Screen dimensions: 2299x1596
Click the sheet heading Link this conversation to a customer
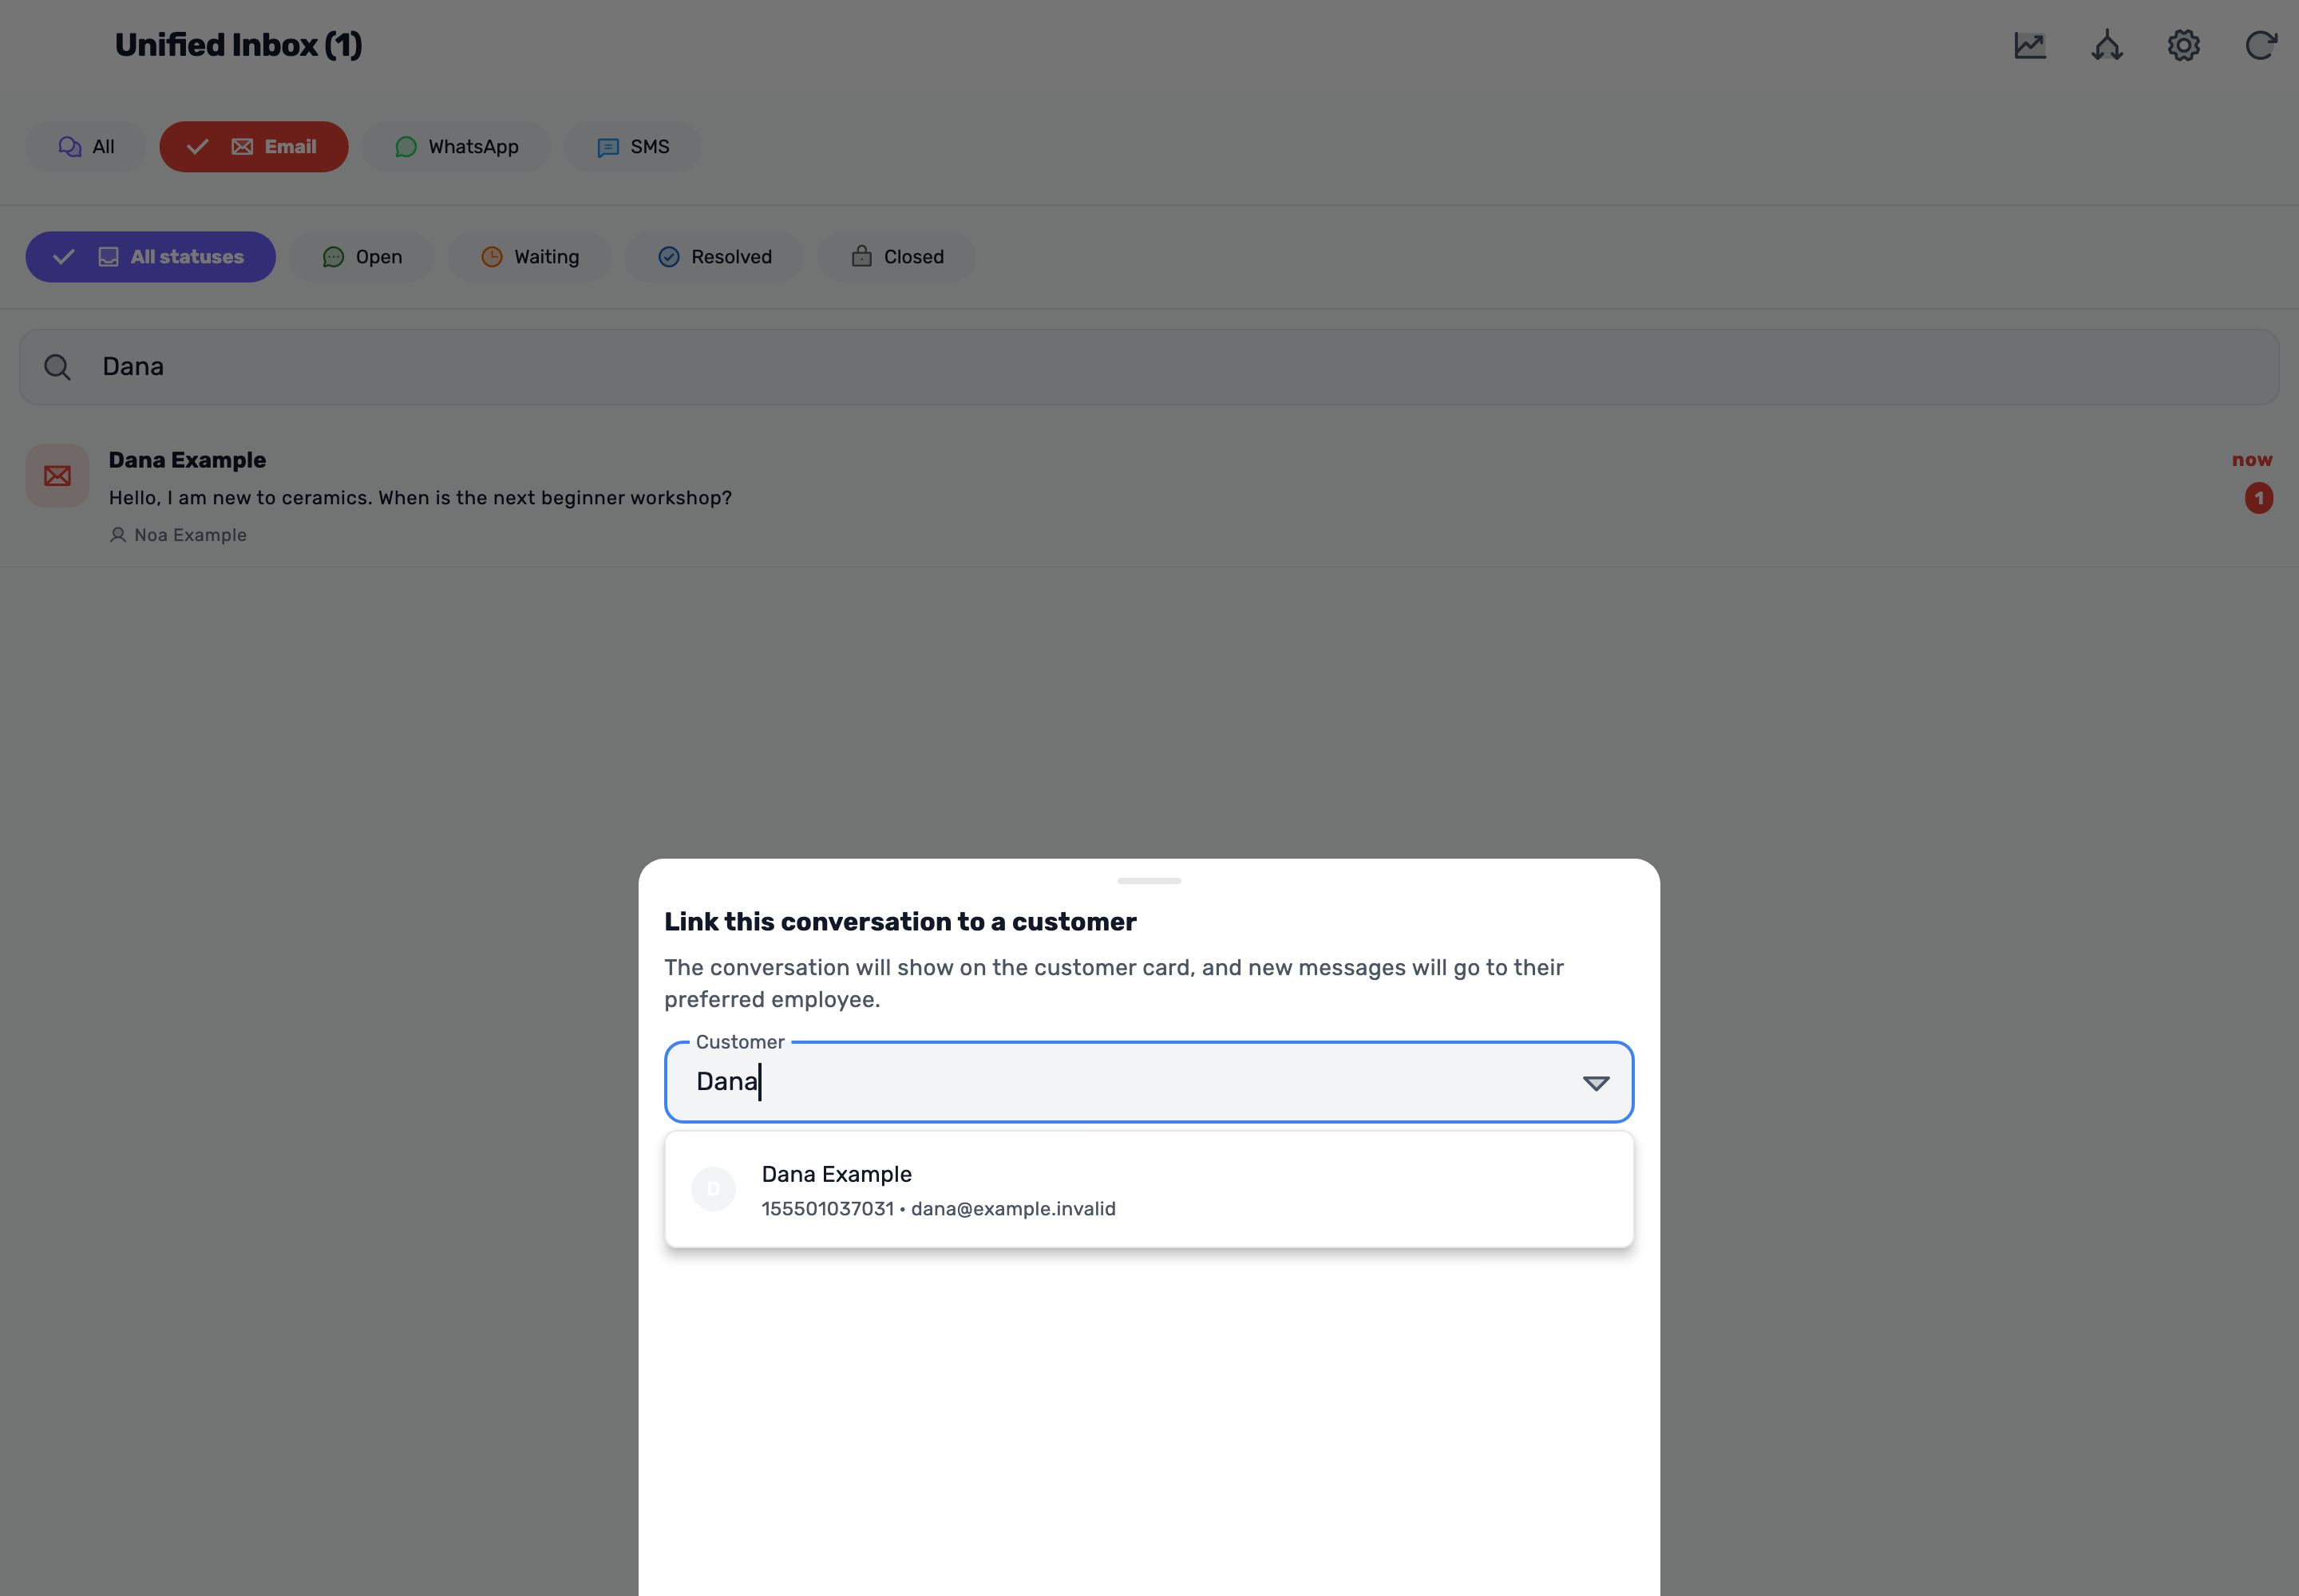(x=900, y=922)
